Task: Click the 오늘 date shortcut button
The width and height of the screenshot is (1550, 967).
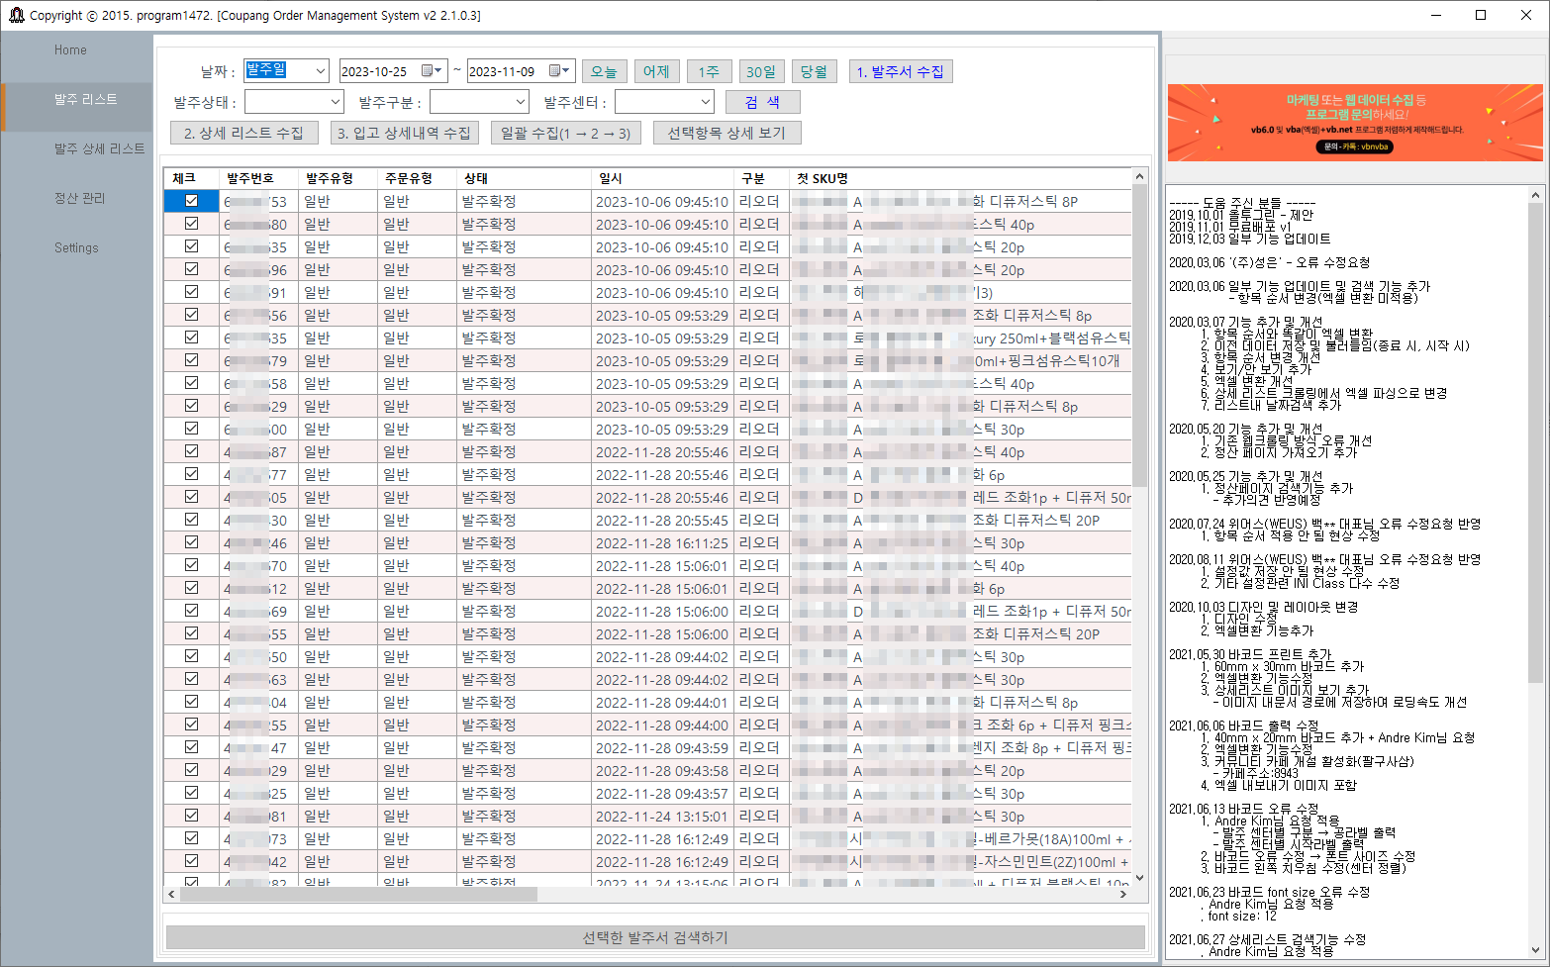Action: (x=604, y=70)
